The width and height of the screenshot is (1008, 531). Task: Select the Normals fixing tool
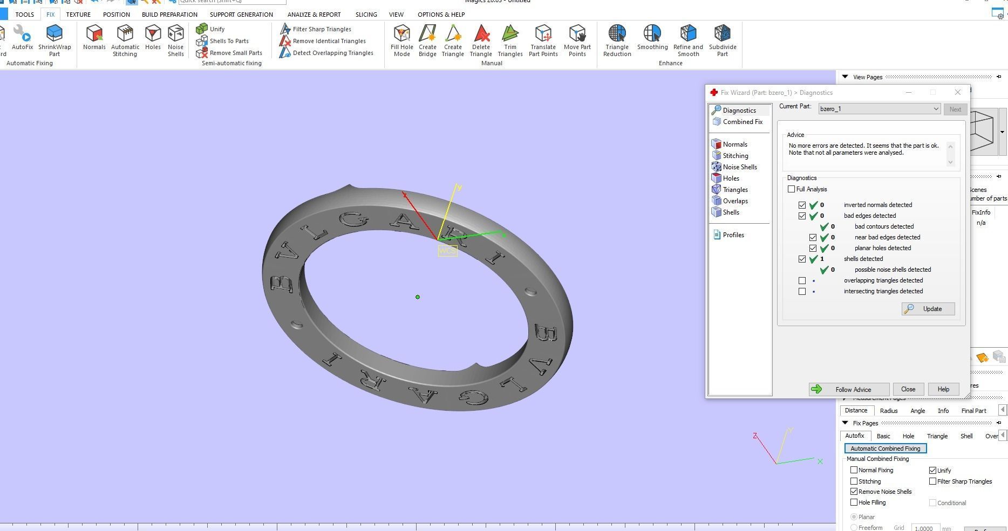point(94,38)
